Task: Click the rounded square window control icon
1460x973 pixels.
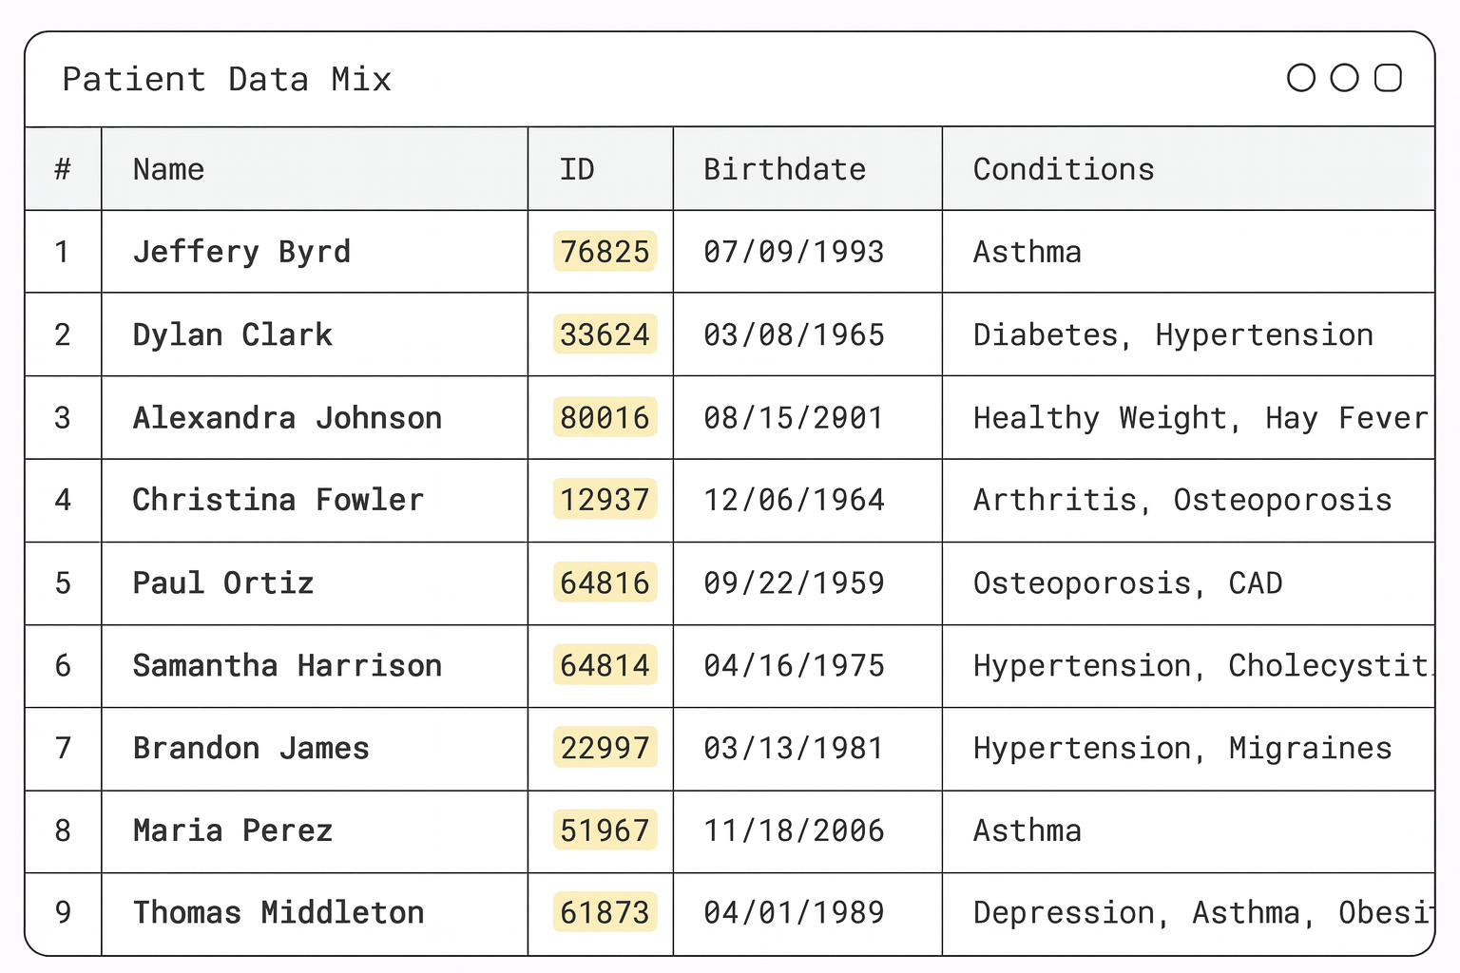Action: click(1388, 78)
